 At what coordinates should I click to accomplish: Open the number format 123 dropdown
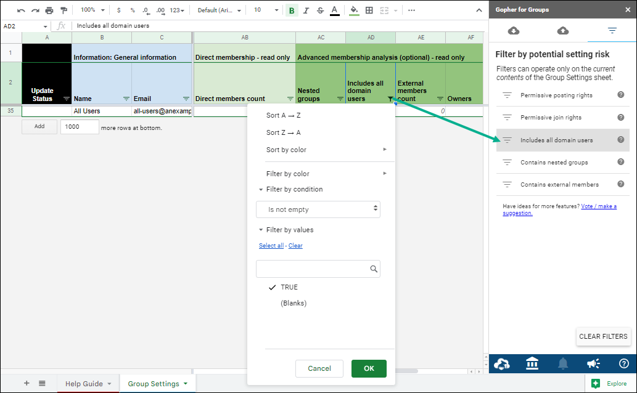(177, 10)
